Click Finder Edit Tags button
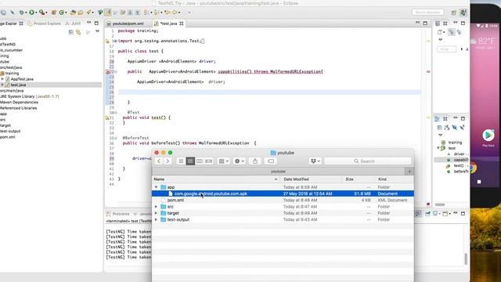 coord(271,161)
